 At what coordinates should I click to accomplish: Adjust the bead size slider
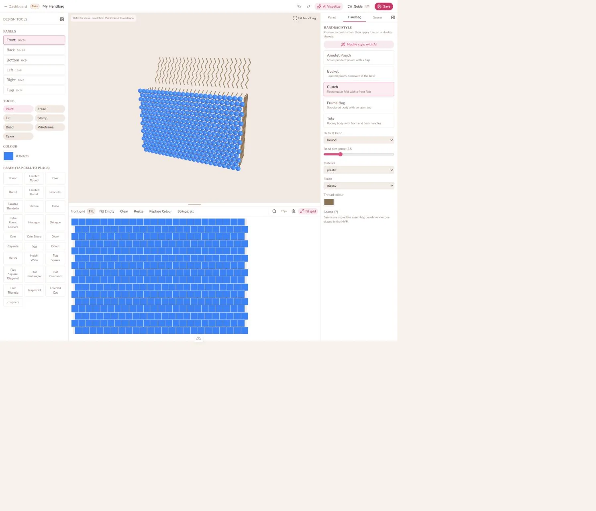(359, 154)
